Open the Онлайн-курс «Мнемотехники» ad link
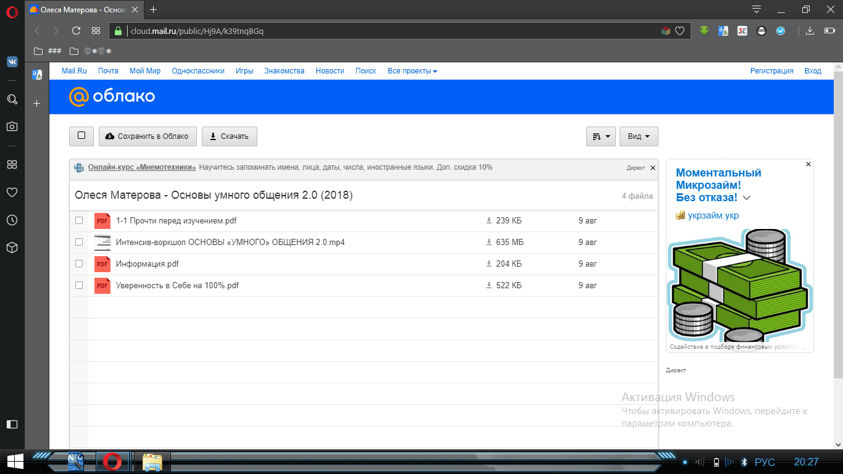This screenshot has height=474, width=843. coord(142,167)
